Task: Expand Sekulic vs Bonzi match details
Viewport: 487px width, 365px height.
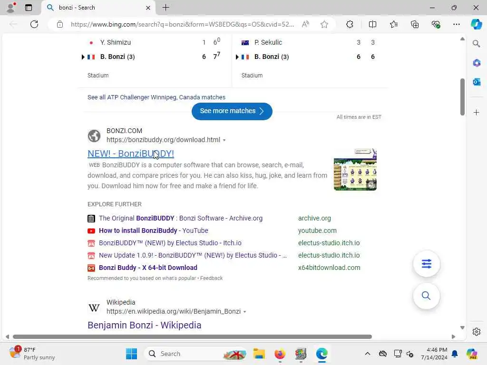Action: pos(237,57)
